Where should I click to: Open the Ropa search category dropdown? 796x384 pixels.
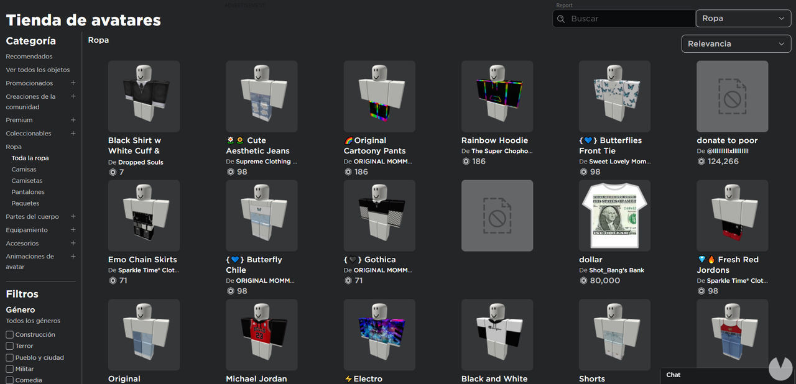point(743,19)
